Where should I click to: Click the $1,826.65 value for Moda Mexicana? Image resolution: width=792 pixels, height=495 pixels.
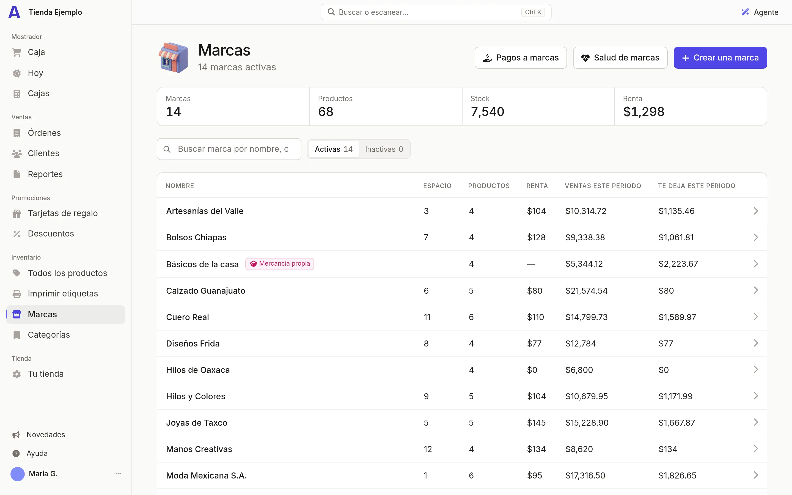[x=677, y=476]
